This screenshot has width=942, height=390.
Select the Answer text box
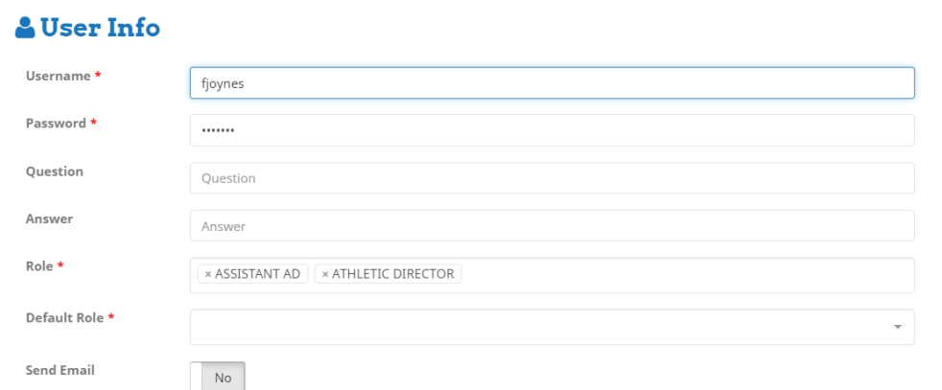(552, 226)
